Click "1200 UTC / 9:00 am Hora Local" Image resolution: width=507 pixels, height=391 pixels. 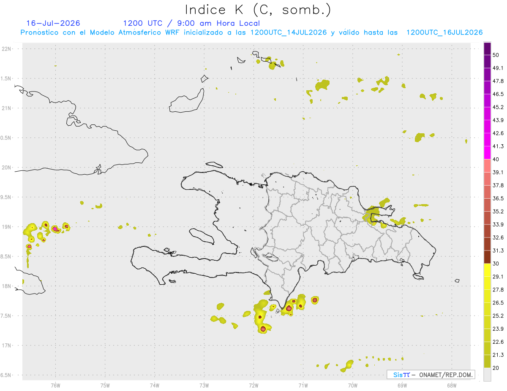(191, 23)
